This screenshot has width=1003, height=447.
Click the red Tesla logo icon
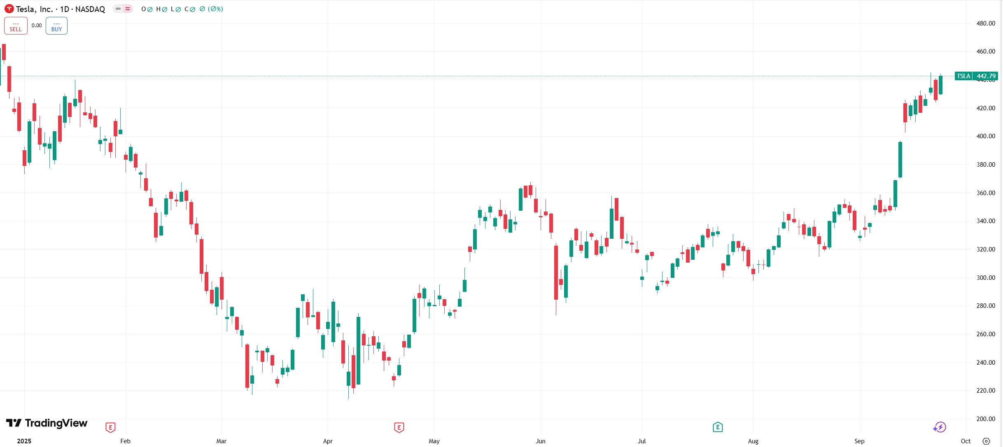[x=9, y=9]
